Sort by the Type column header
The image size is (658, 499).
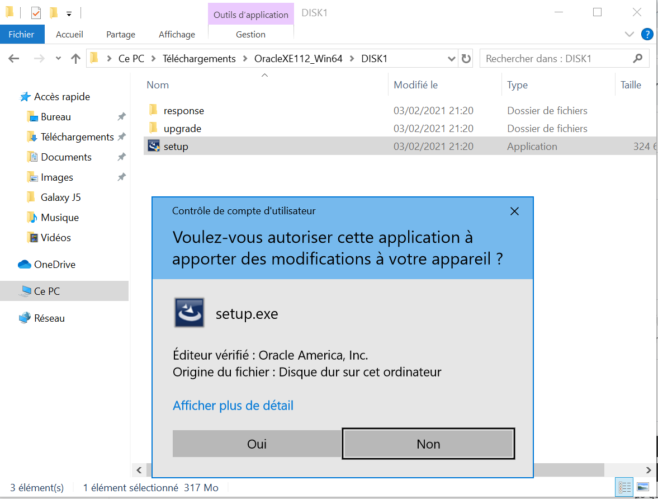point(518,85)
